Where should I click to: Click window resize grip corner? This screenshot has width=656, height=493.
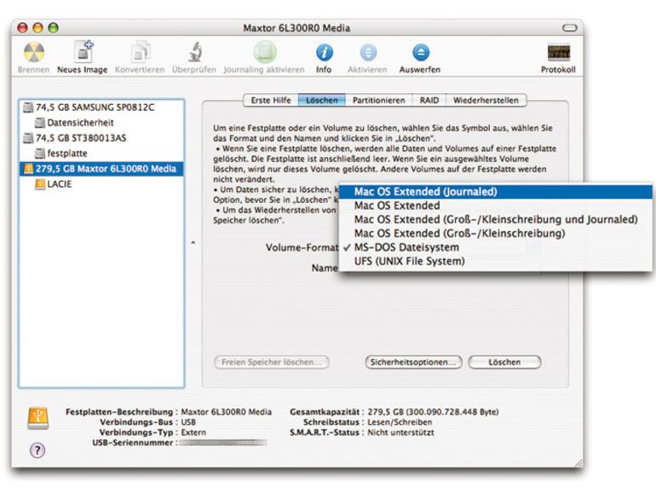[x=578, y=463]
